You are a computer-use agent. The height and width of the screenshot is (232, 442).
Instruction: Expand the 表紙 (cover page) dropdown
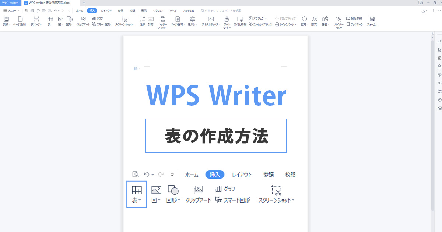pos(6,21)
